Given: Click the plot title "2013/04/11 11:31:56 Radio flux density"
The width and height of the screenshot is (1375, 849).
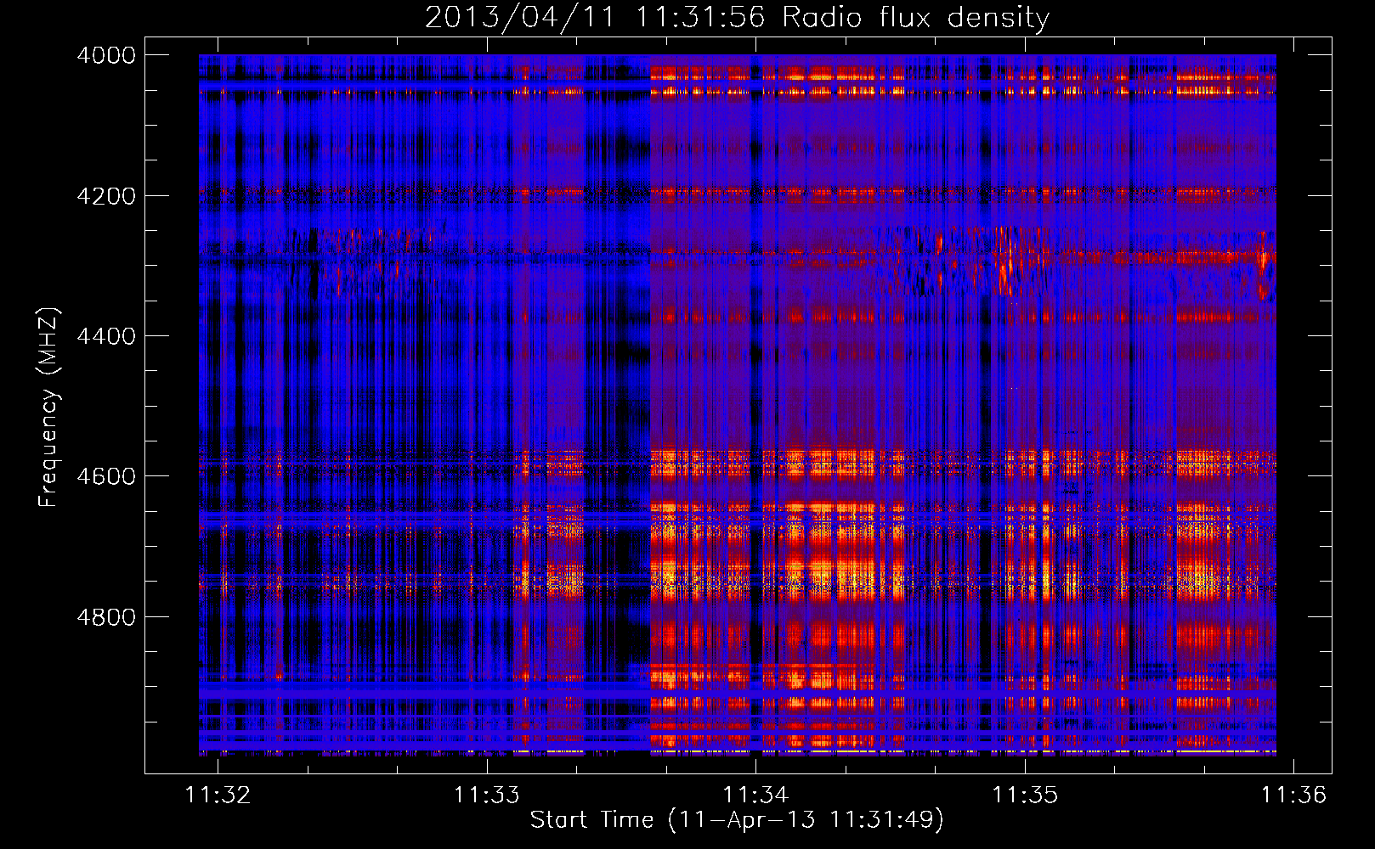Looking at the screenshot, I should point(737,17).
